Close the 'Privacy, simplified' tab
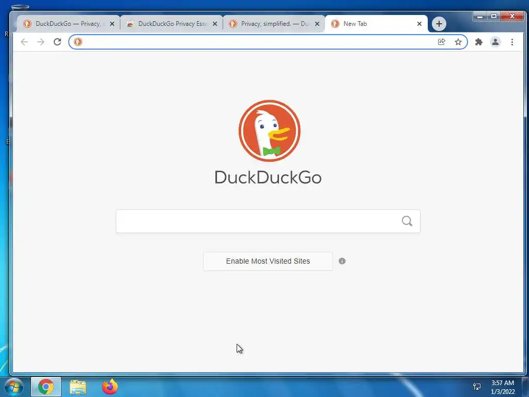Screen dimensions: 529x397 point(317,24)
